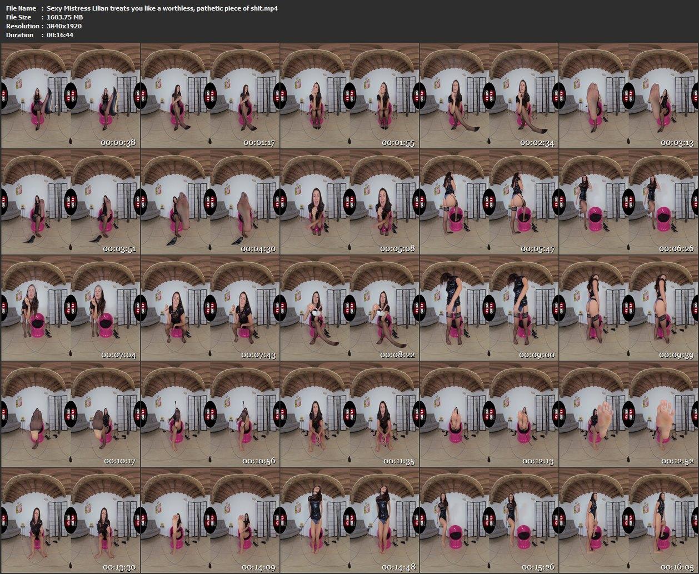Click the 00:04:30 timestamp label
This screenshot has height=574, width=699.
point(258,249)
